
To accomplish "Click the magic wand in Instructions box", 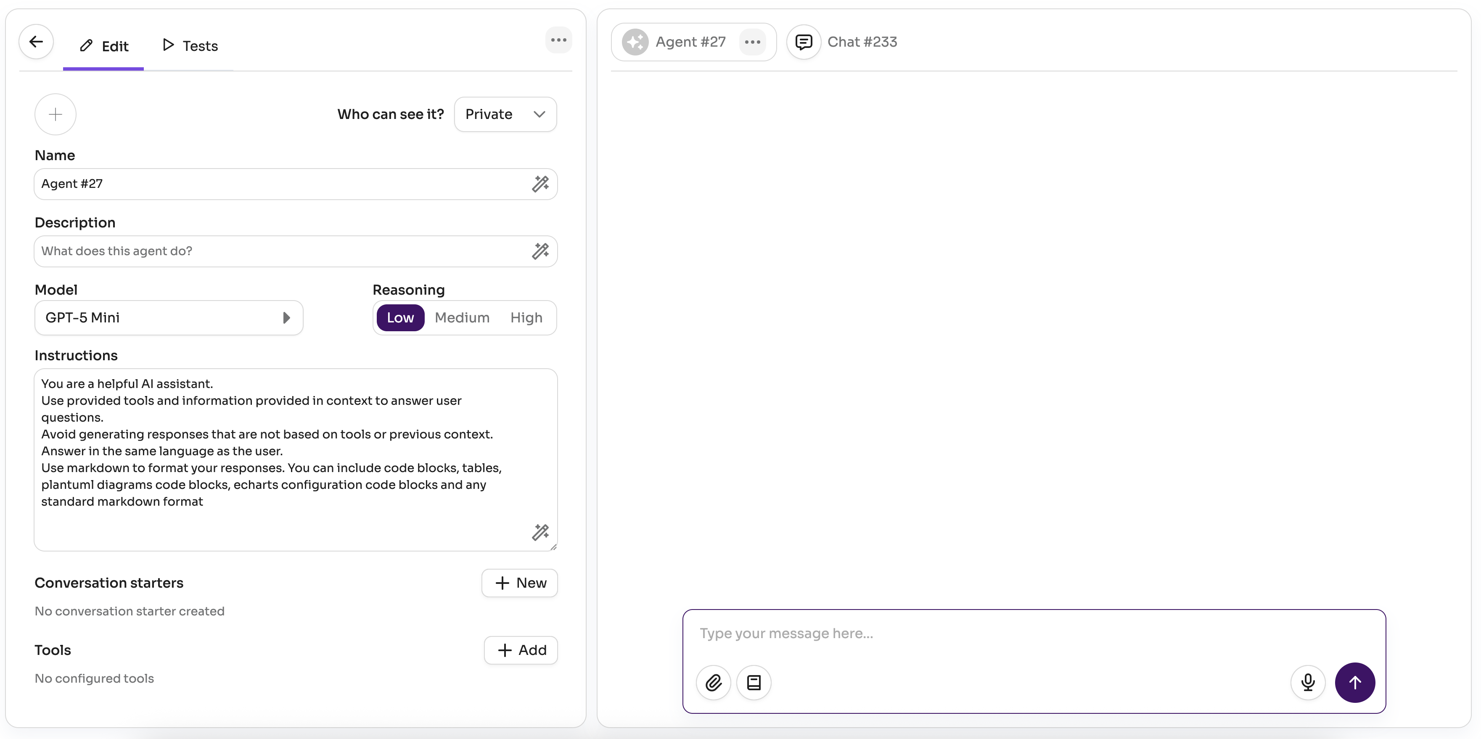I will coord(540,532).
